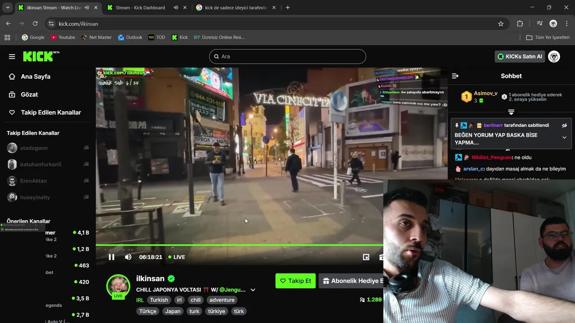Open the apps grid shortcut
This screenshot has height=323, width=575.
click(7, 37)
